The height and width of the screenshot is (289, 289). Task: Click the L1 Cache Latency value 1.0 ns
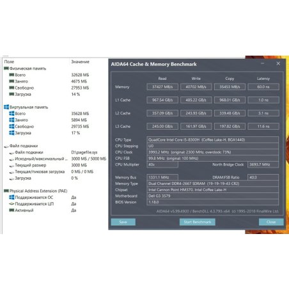pos(263,100)
